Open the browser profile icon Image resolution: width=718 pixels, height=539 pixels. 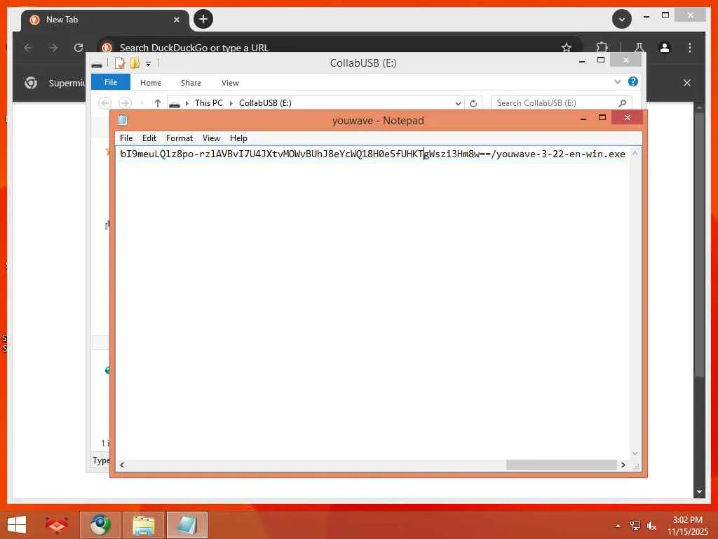click(665, 48)
